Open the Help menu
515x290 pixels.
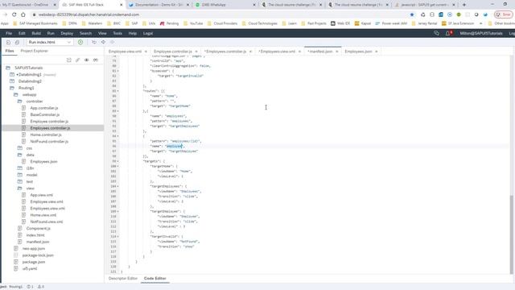tap(132, 33)
